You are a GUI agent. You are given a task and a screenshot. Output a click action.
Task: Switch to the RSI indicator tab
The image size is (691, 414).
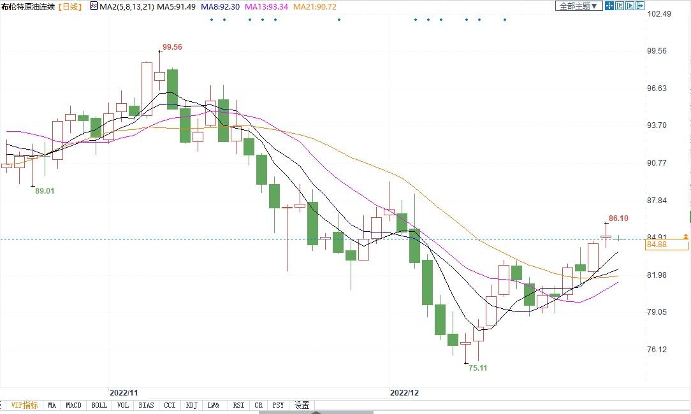coord(238,405)
